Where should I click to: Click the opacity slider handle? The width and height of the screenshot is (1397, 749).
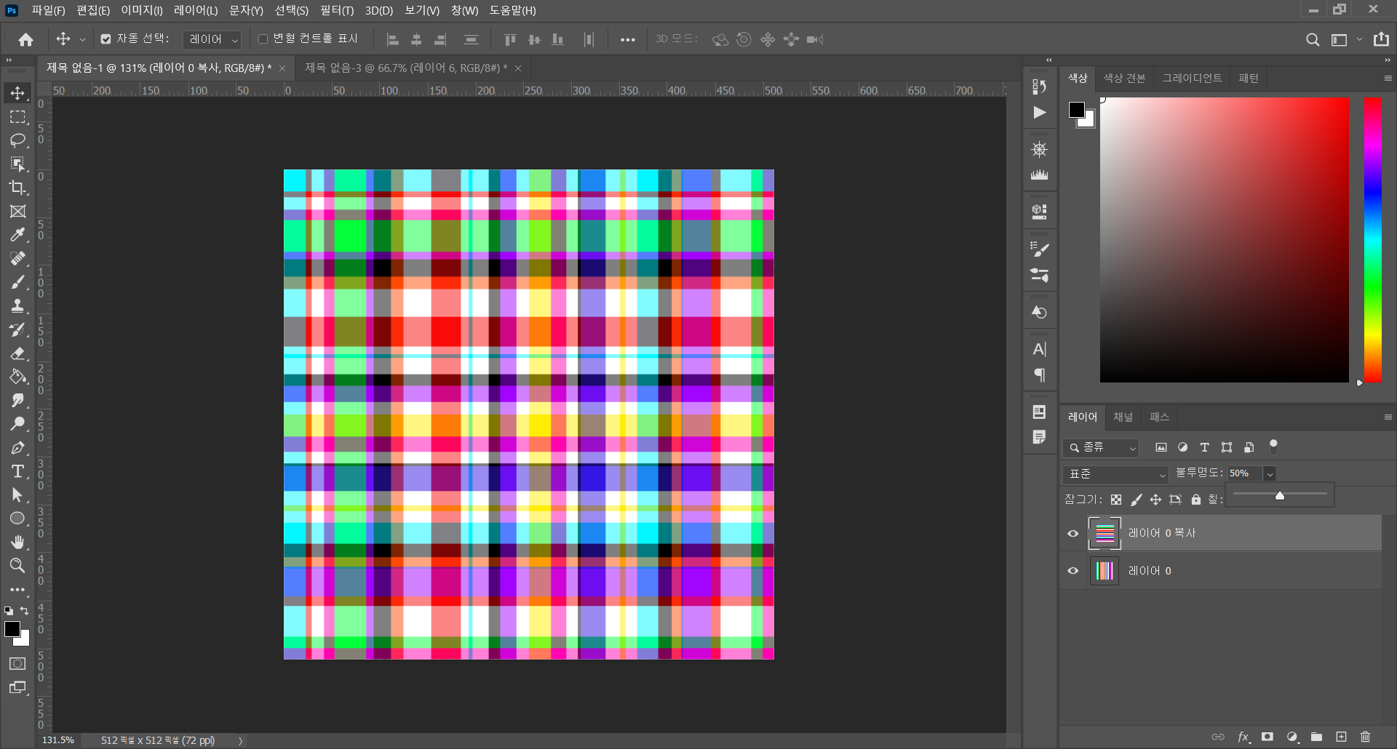point(1280,495)
